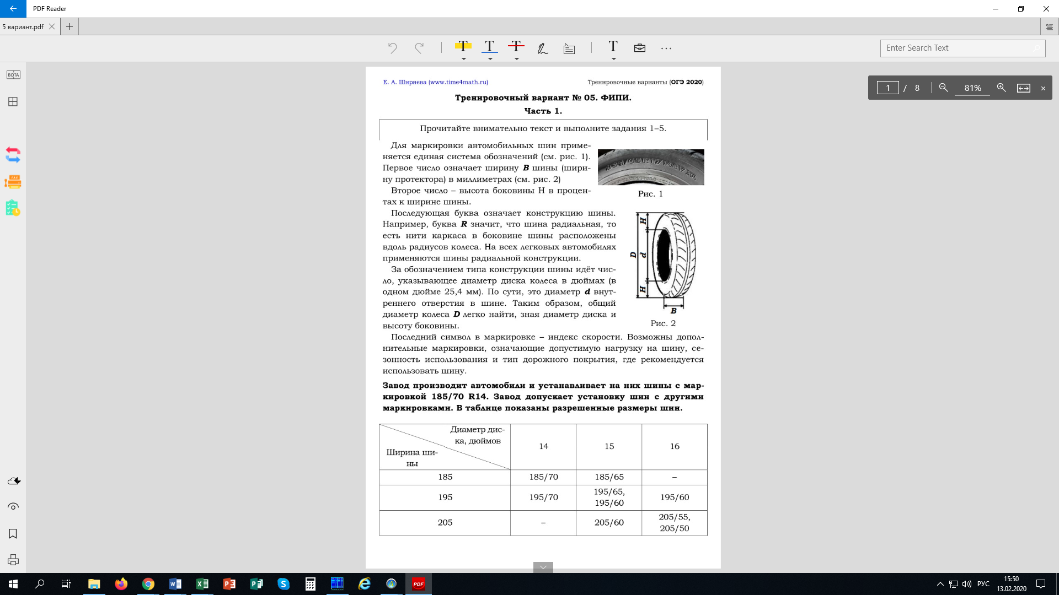1059x595 pixels.
Task: Switch to Google Chrome on the taskbar
Action: tap(148, 584)
